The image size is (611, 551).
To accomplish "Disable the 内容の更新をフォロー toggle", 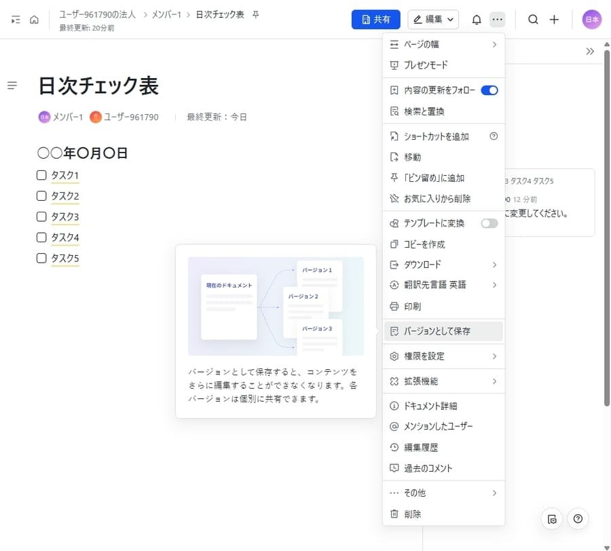I will click(x=489, y=90).
